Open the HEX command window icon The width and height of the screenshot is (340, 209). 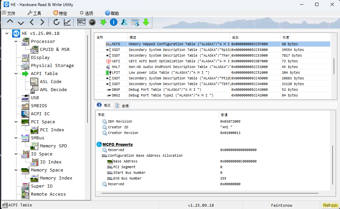coord(81,22)
